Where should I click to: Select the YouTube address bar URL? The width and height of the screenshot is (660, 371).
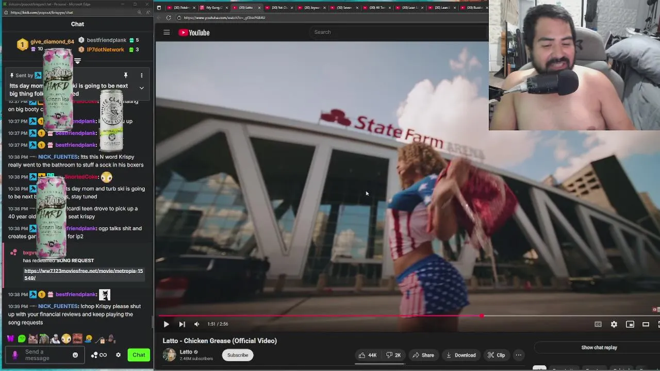coord(224,18)
